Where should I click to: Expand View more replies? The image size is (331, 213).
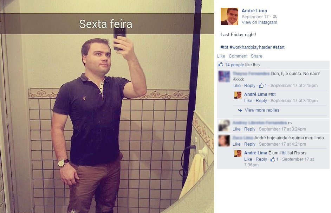click(262, 110)
